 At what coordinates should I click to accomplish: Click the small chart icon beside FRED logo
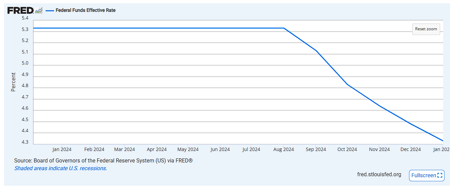(39, 10)
